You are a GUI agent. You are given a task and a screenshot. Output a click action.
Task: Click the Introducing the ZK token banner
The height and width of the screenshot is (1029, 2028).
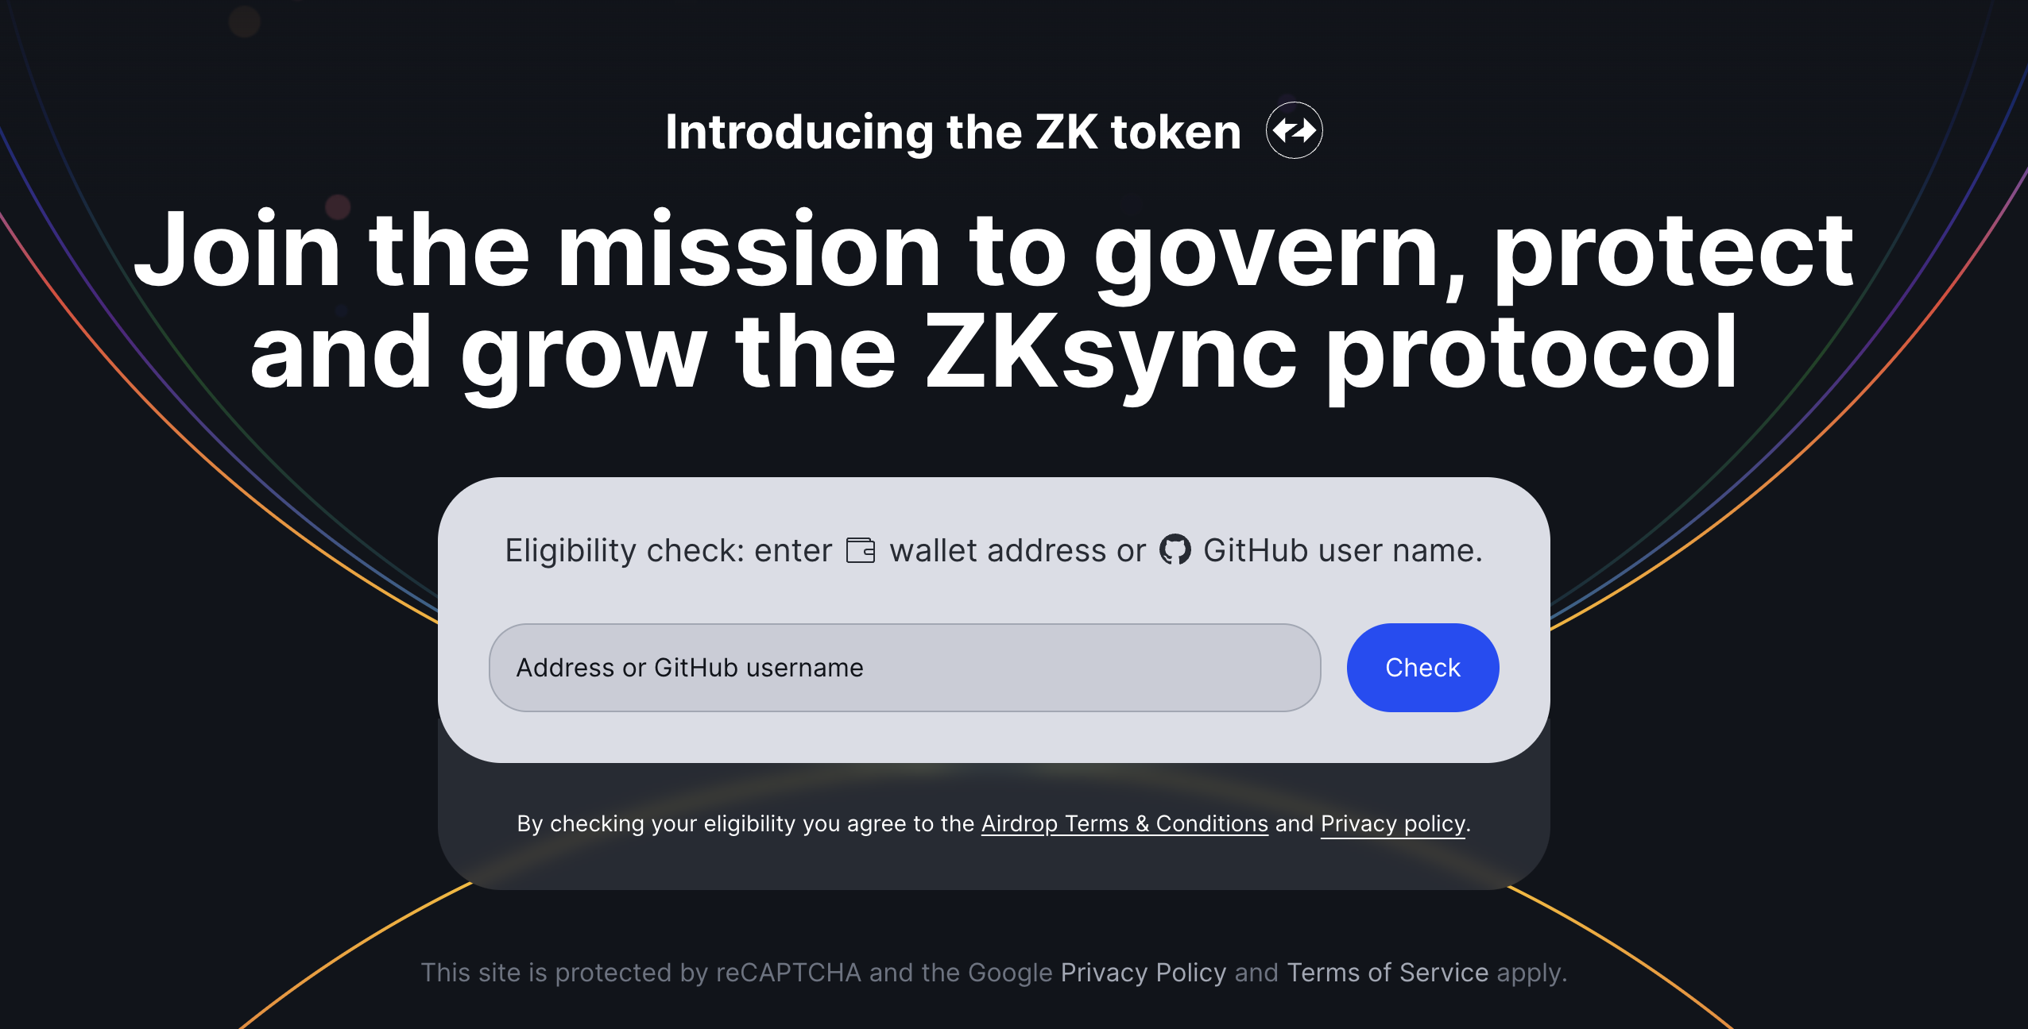[950, 131]
